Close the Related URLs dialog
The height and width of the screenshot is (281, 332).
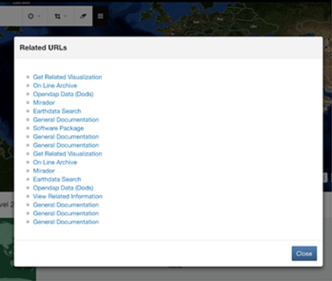point(304,253)
